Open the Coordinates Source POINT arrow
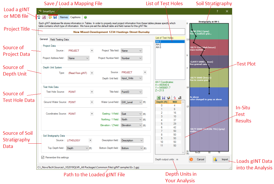Viewport: 274px width, 184px height. [x=92, y=114]
